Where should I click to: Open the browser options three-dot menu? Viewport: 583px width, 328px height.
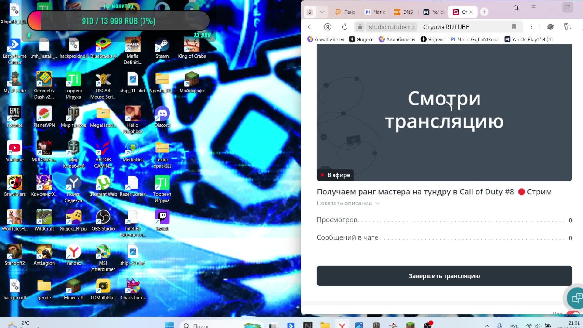pos(531,27)
